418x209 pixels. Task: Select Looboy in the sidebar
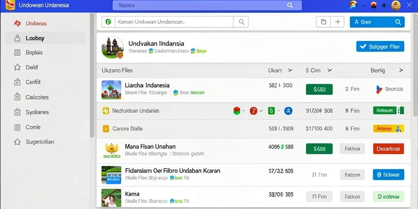tap(45, 38)
